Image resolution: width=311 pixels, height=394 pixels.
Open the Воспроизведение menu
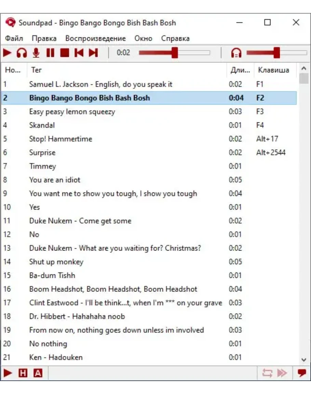pos(95,39)
